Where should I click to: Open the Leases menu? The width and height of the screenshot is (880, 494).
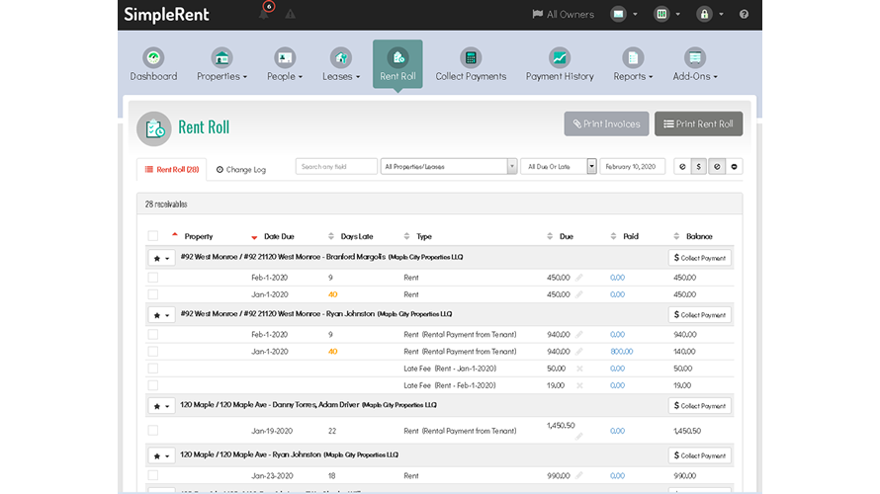(341, 64)
